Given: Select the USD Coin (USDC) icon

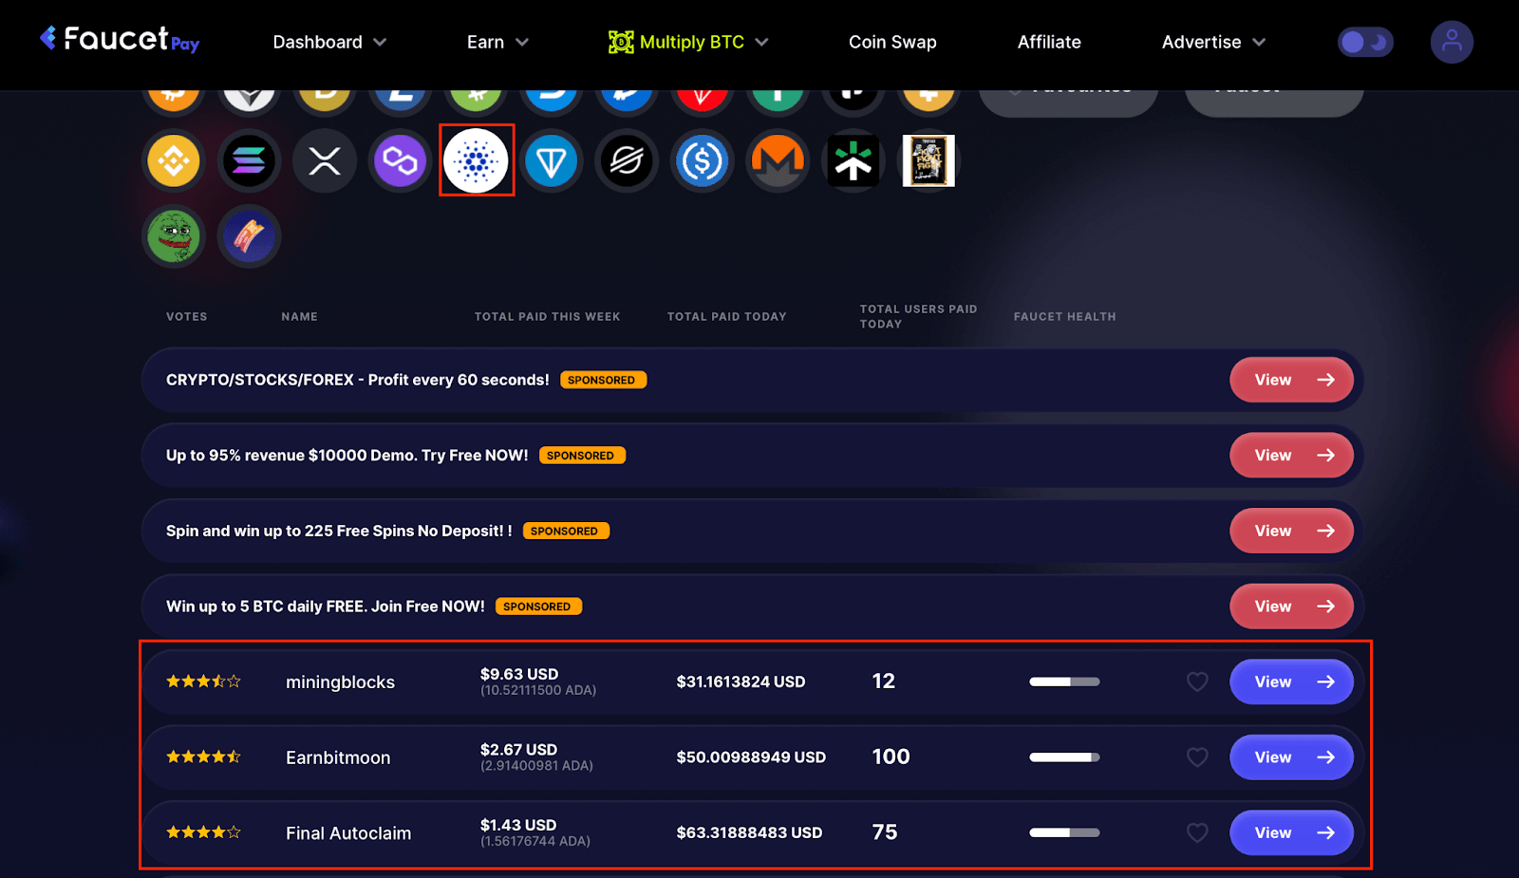Looking at the screenshot, I should click(x=702, y=161).
